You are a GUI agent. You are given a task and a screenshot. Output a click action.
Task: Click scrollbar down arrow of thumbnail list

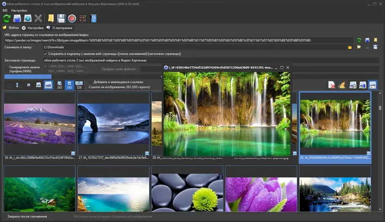coord(380,209)
